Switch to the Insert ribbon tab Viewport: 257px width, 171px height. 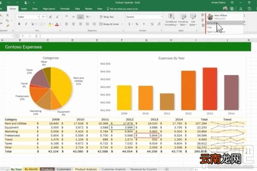(x=24, y=9)
